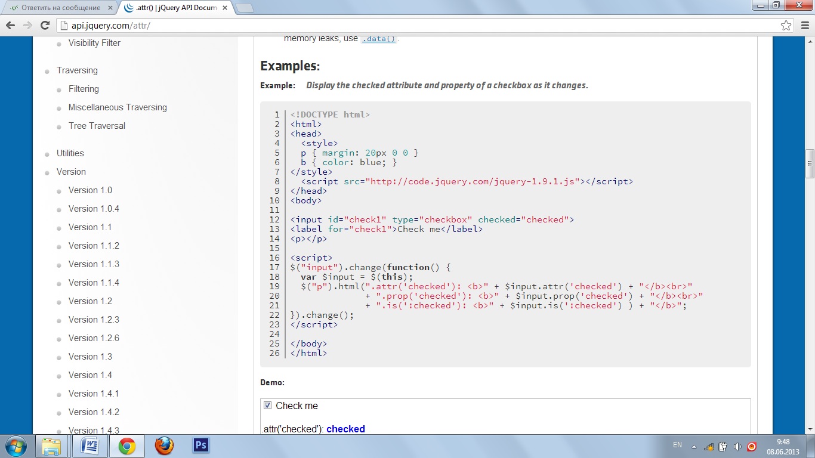Screen dimensions: 815x458
Task: Open the Traversing category
Action: pos(77,70)
